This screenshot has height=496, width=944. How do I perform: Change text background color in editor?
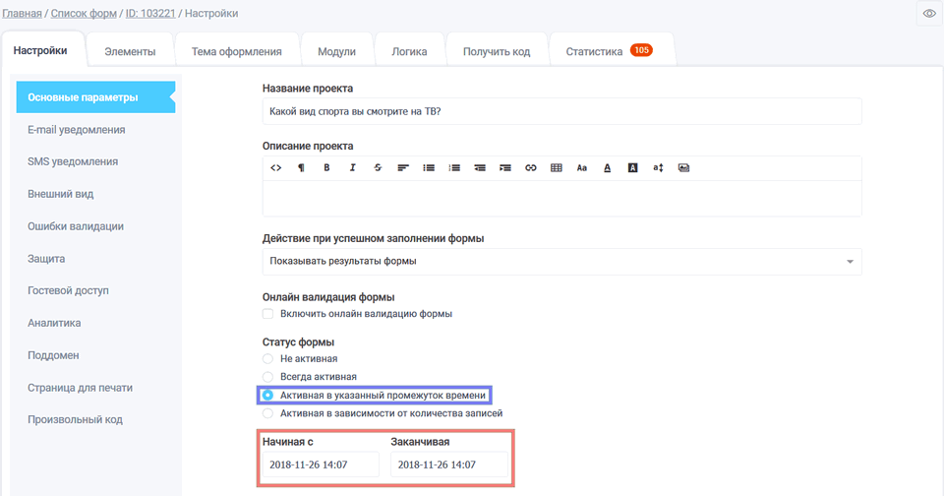(x=632, y=168)
